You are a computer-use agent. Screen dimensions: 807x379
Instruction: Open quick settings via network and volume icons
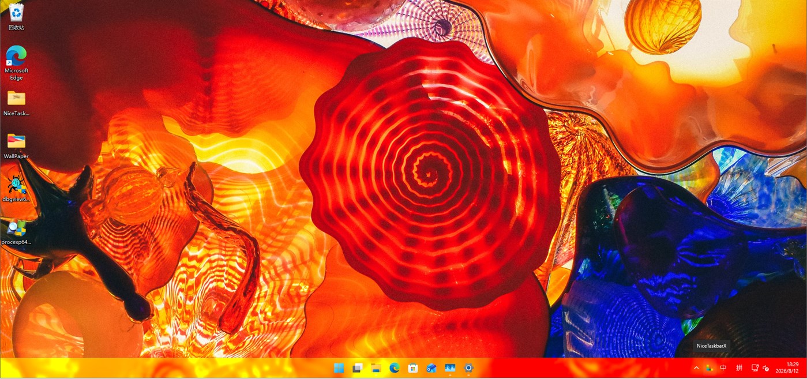coord(760,368)
